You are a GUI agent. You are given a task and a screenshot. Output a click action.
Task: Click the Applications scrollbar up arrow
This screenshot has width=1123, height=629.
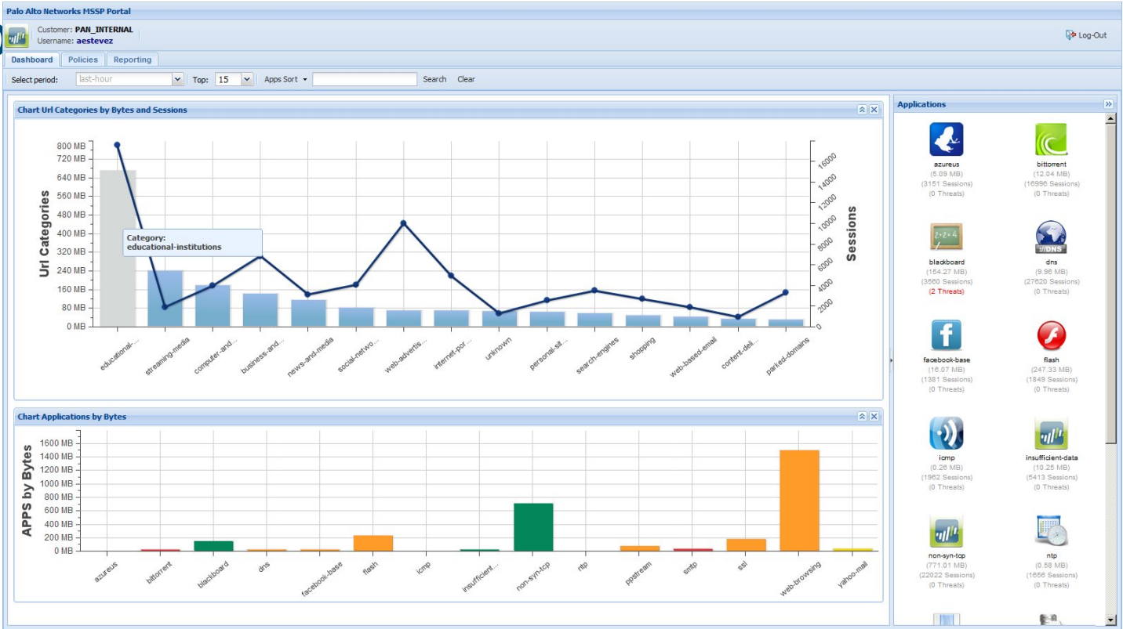tap(1110, 119)
